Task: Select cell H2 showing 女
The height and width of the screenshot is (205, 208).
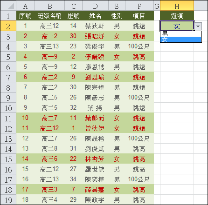Action: pos(177,26)
